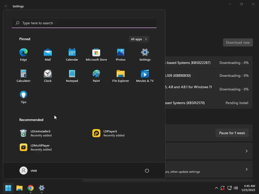Open Google Chrome from the taskbar
The height and width of the screenshot is (194, 259).
(31, 188)
